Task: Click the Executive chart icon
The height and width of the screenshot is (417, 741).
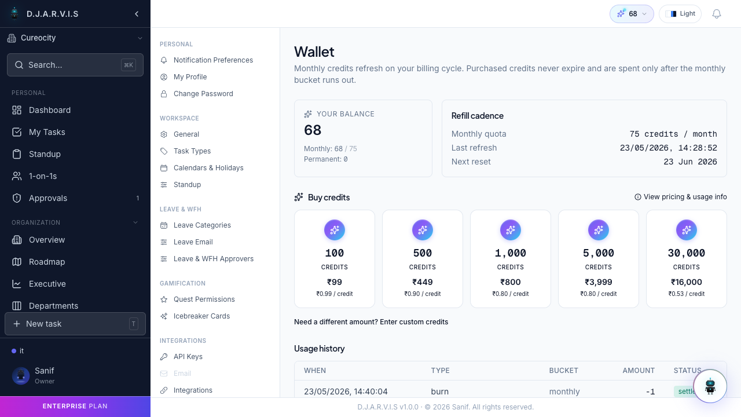Action: [17, 284]
